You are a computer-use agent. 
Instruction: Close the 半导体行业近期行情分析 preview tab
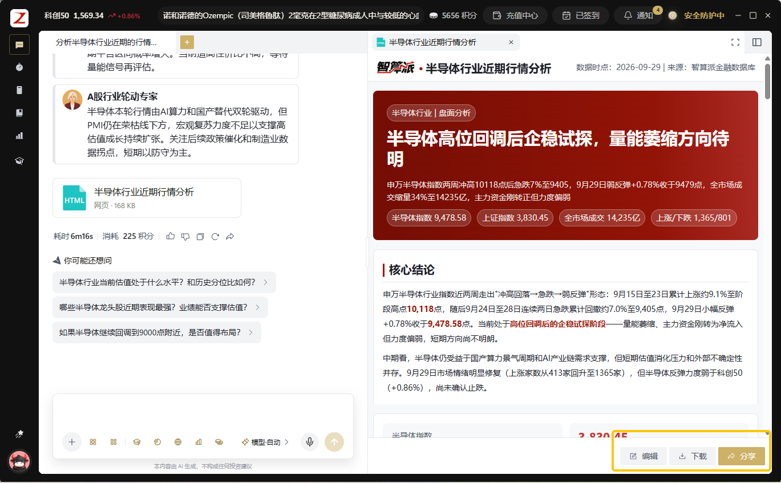511,42
